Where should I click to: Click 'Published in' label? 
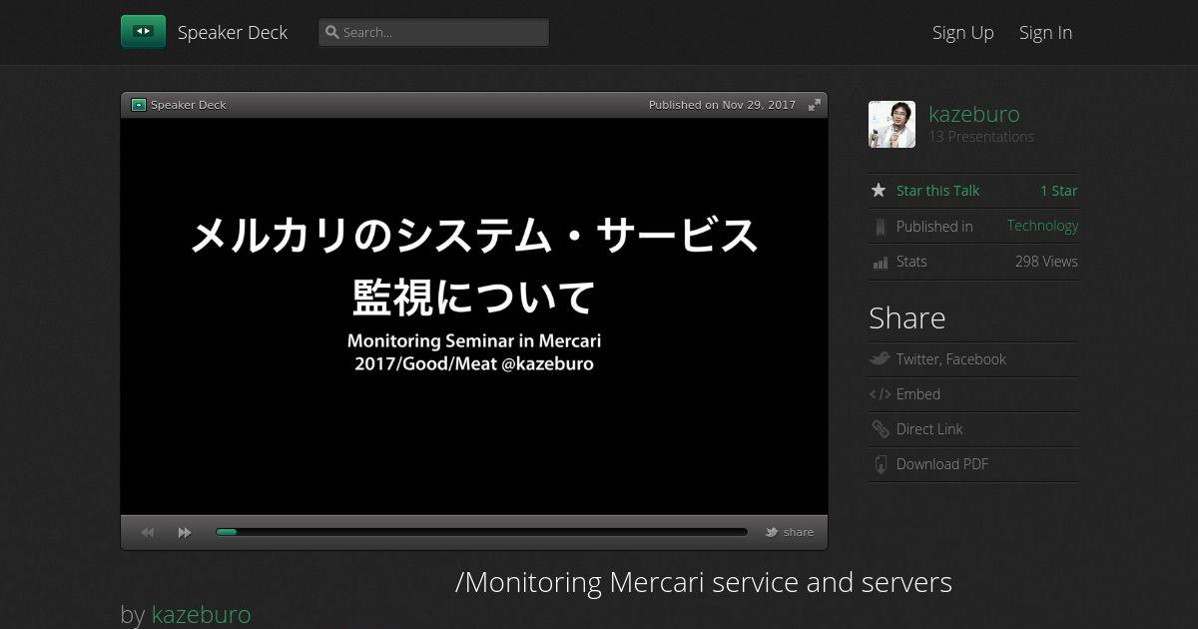[934, 227]
